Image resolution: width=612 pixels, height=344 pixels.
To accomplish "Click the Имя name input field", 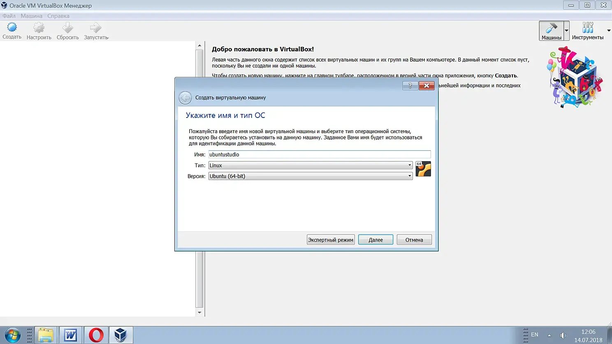I will point(320,155).
